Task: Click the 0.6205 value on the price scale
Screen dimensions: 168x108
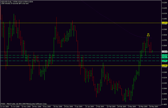Action: (165, 8)
